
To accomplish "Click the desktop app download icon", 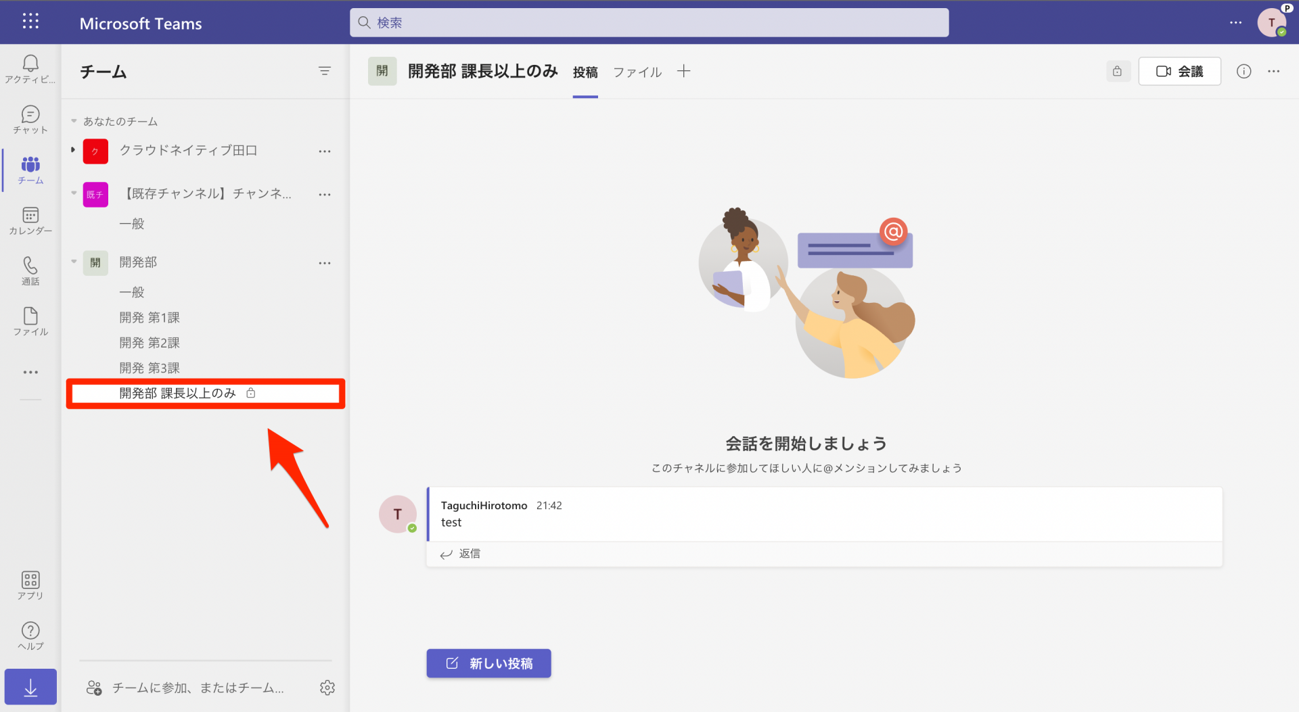I will click(30, 686).
